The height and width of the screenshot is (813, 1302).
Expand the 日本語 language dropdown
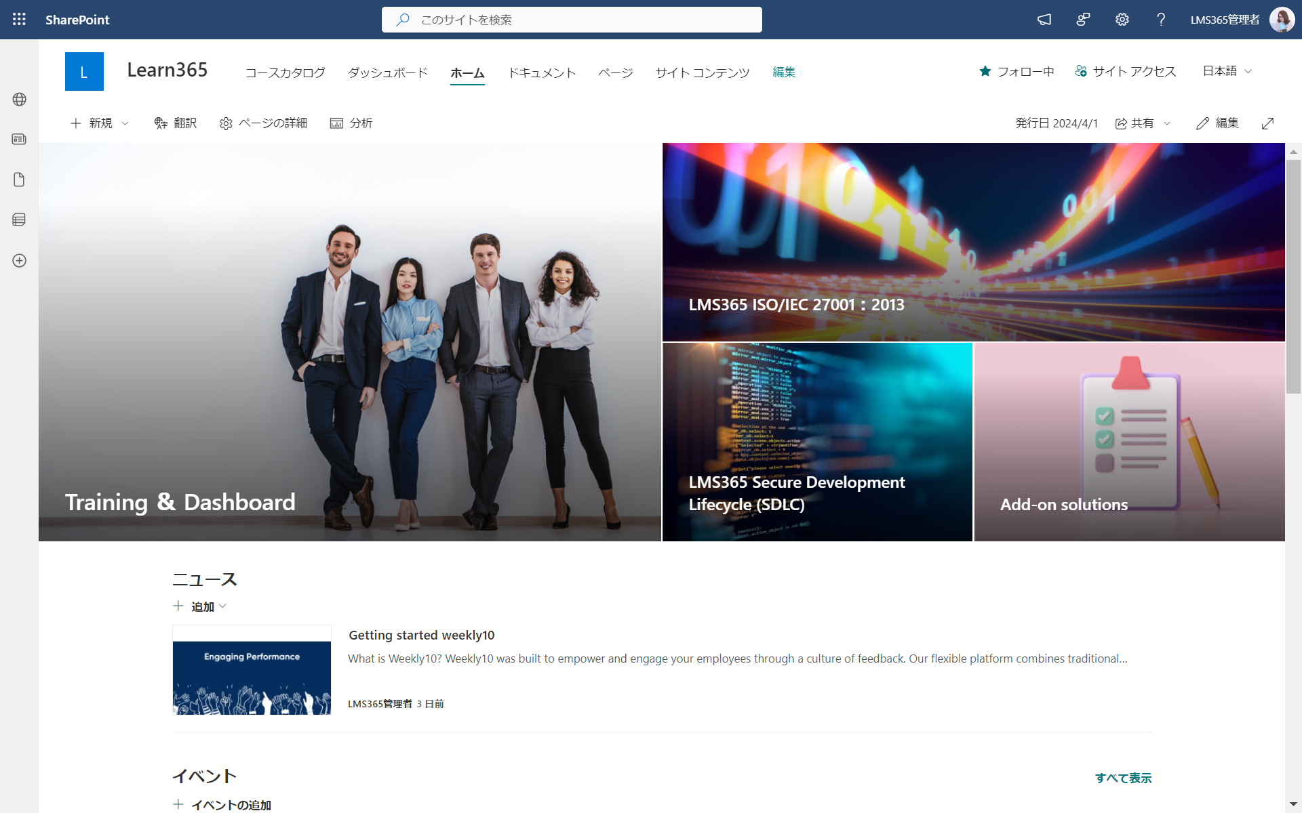coord(1227,71)
